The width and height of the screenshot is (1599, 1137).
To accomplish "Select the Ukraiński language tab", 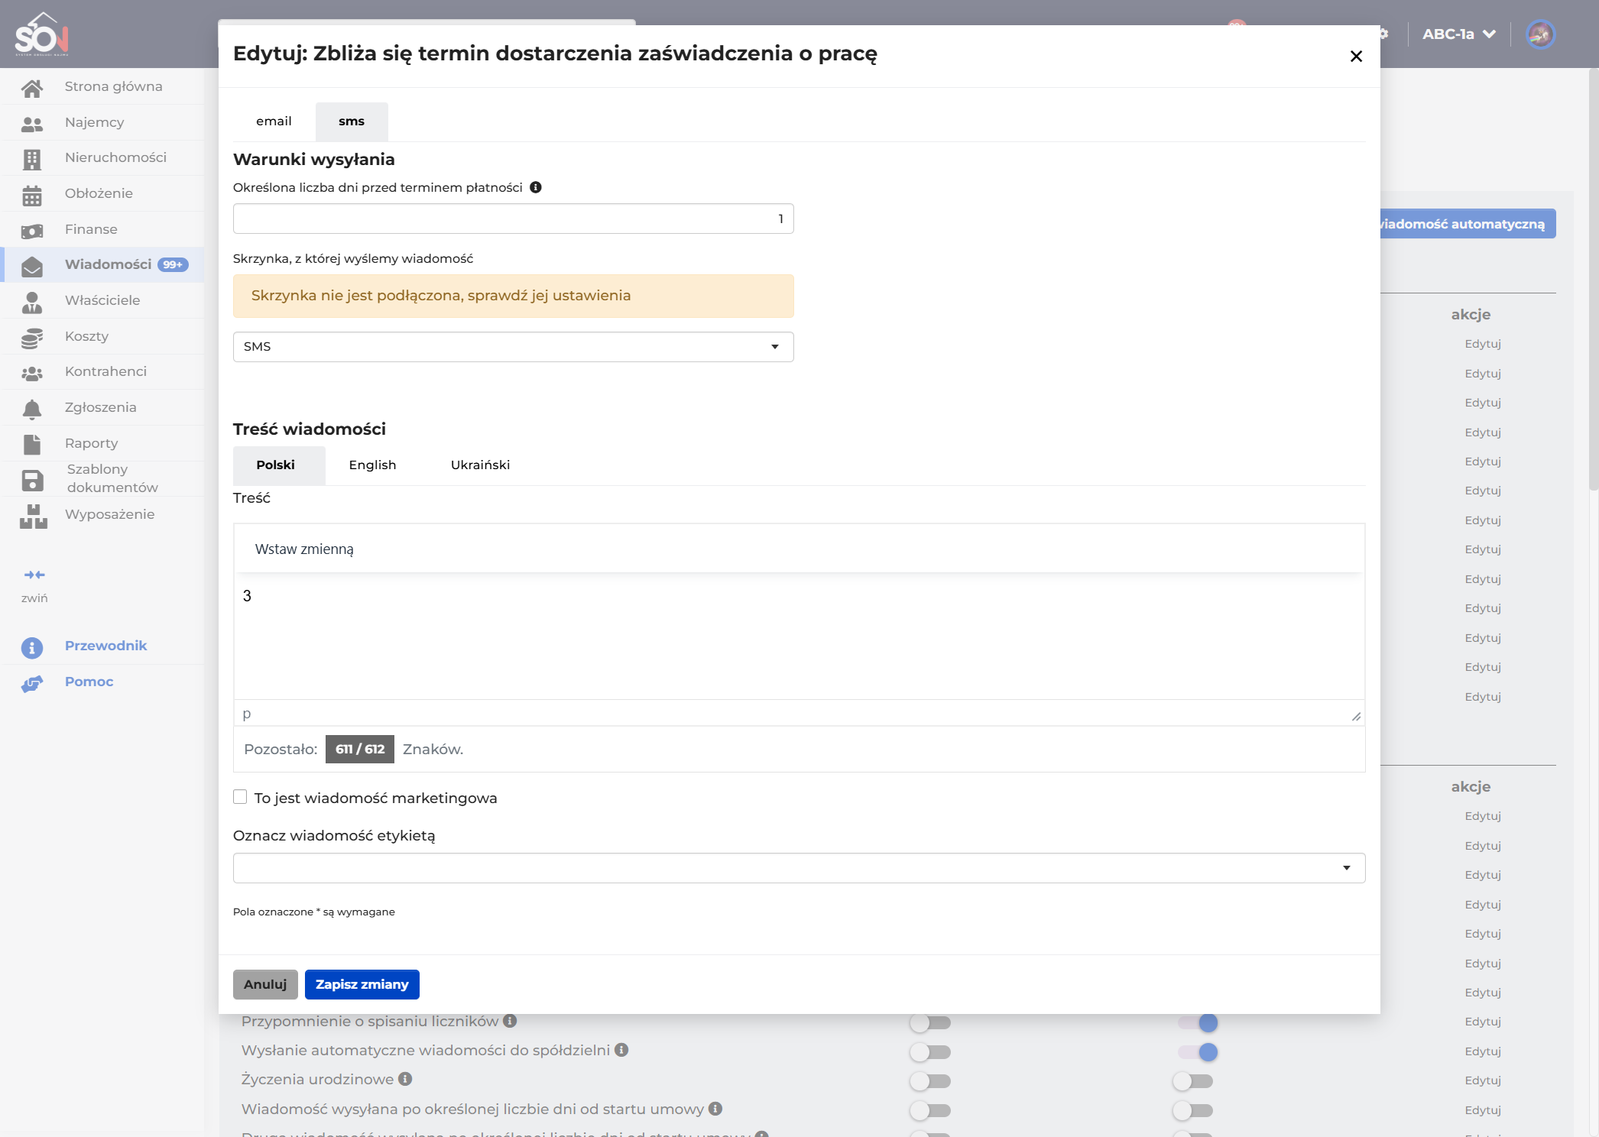I will coord(480,465).
